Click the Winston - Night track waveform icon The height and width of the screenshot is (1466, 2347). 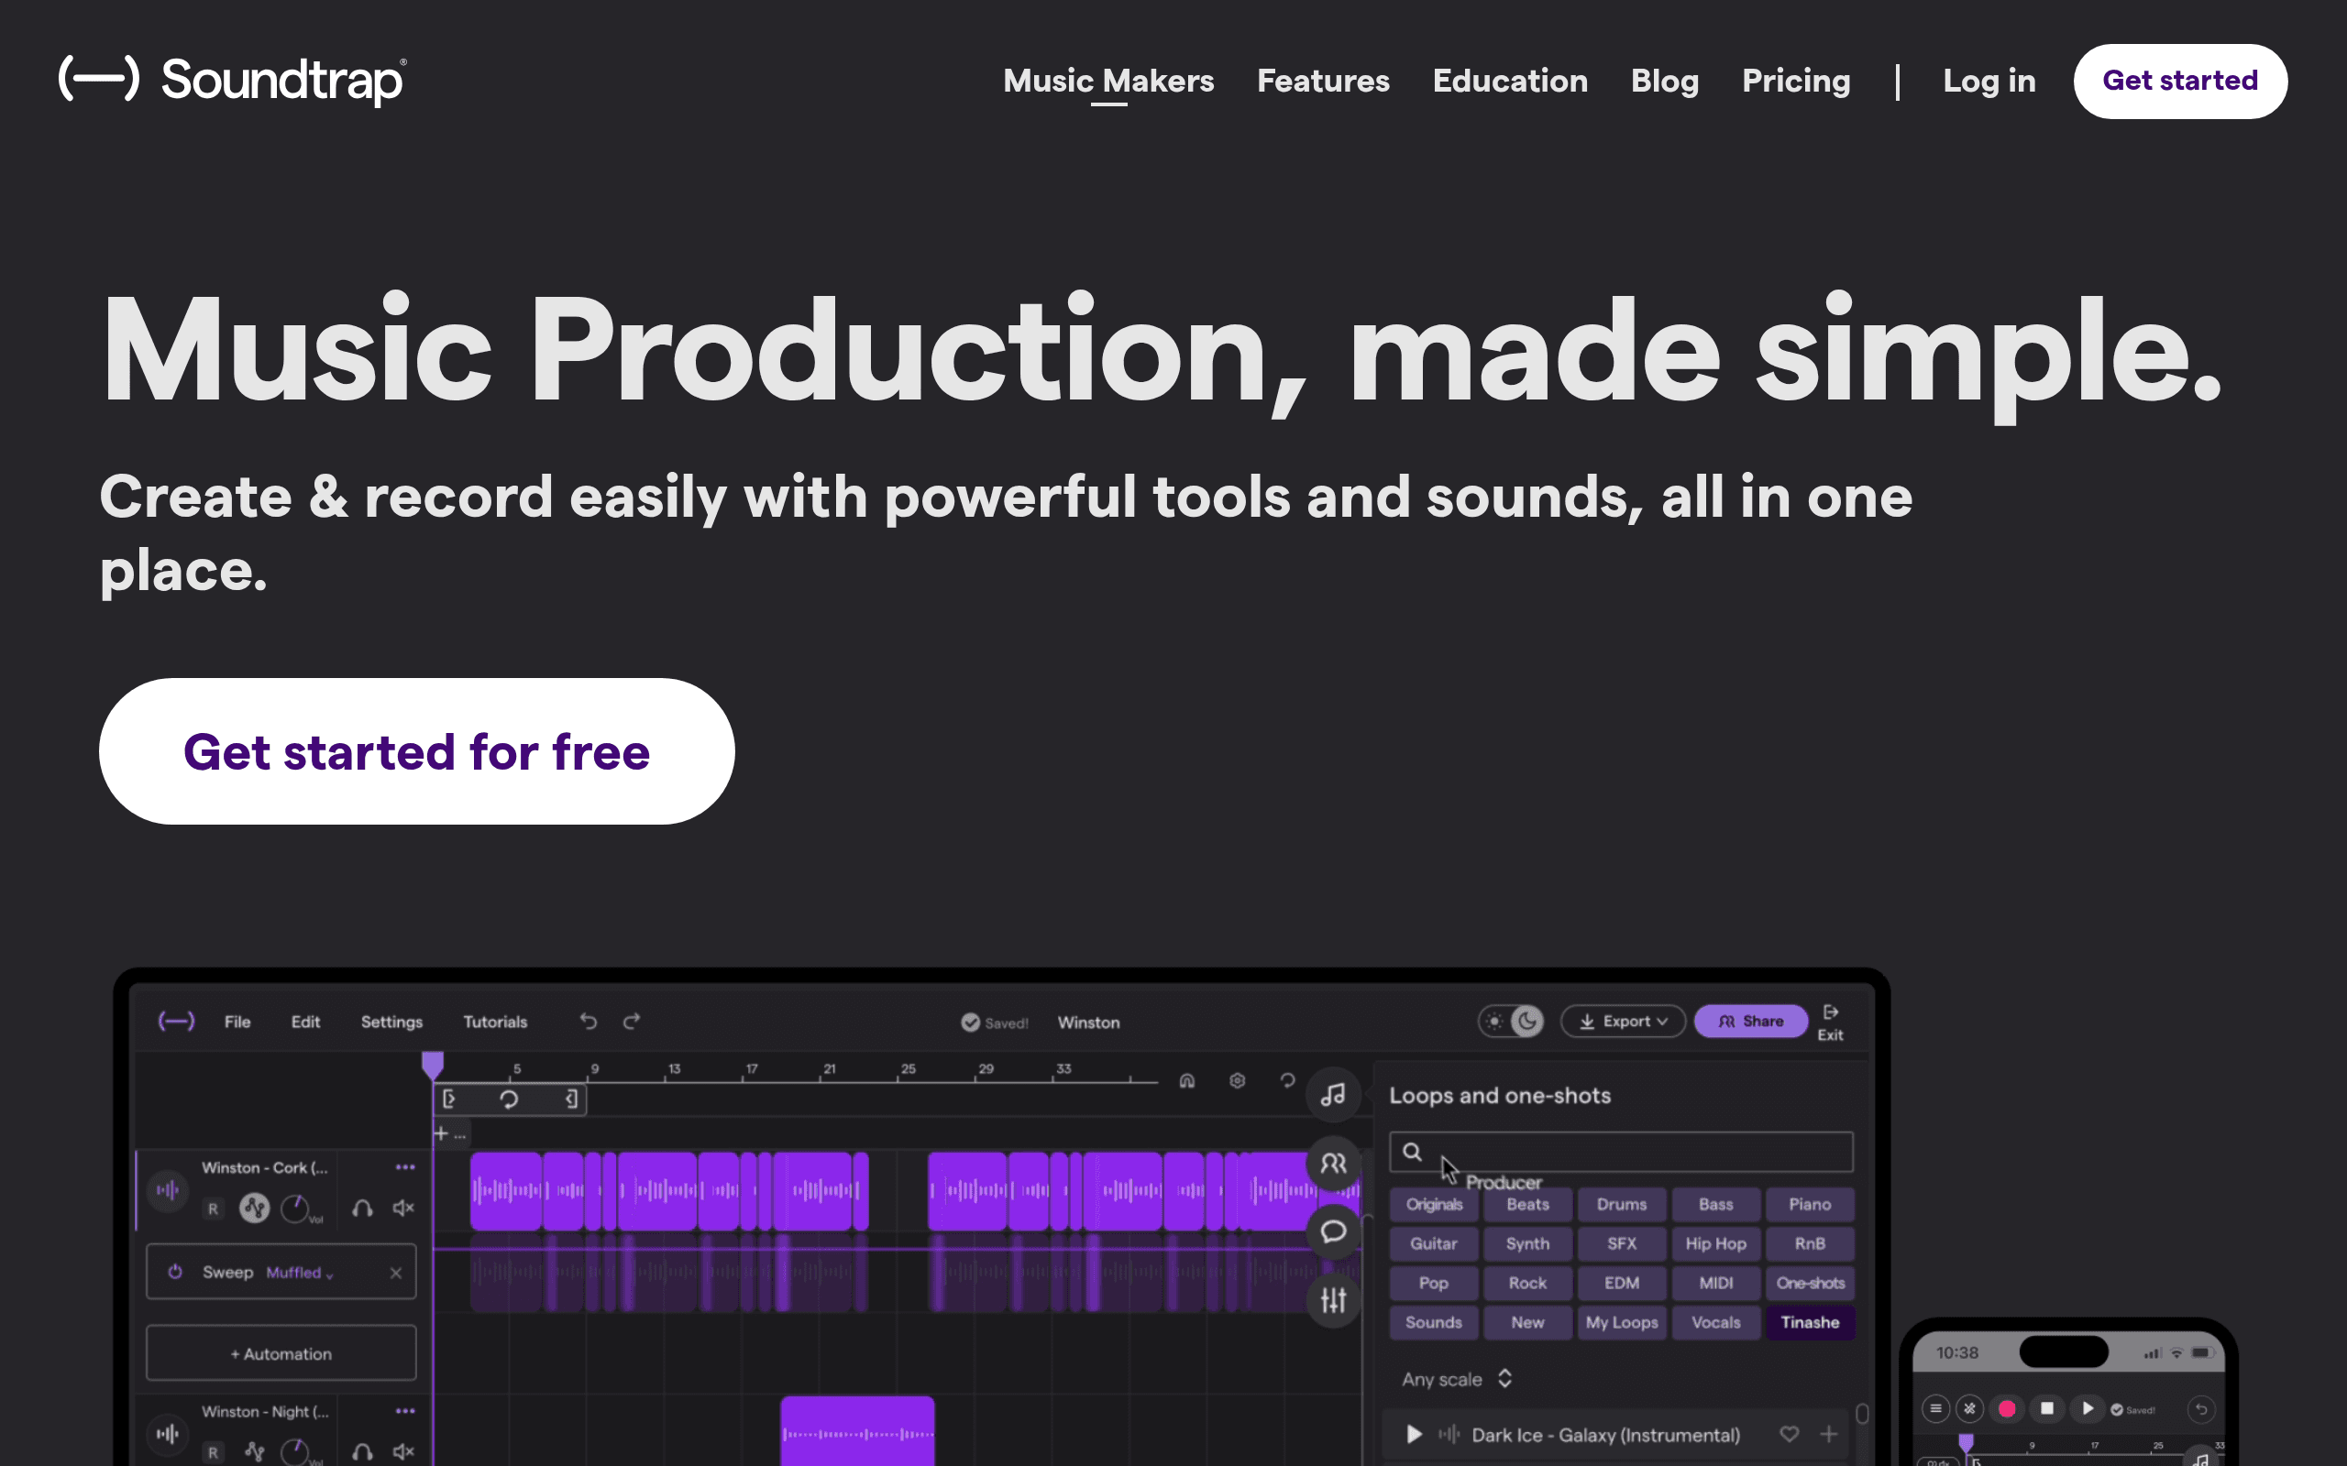[x=168, y=1433]
